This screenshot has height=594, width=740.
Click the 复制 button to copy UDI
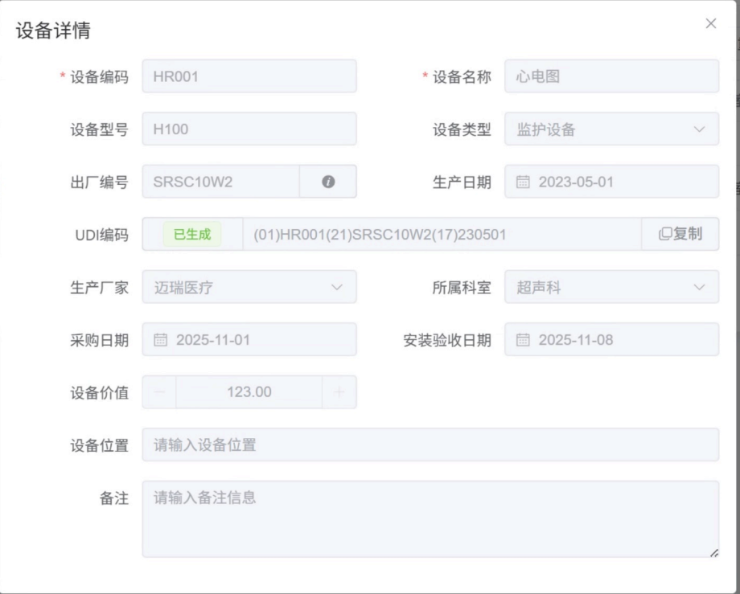pos(680,234)
